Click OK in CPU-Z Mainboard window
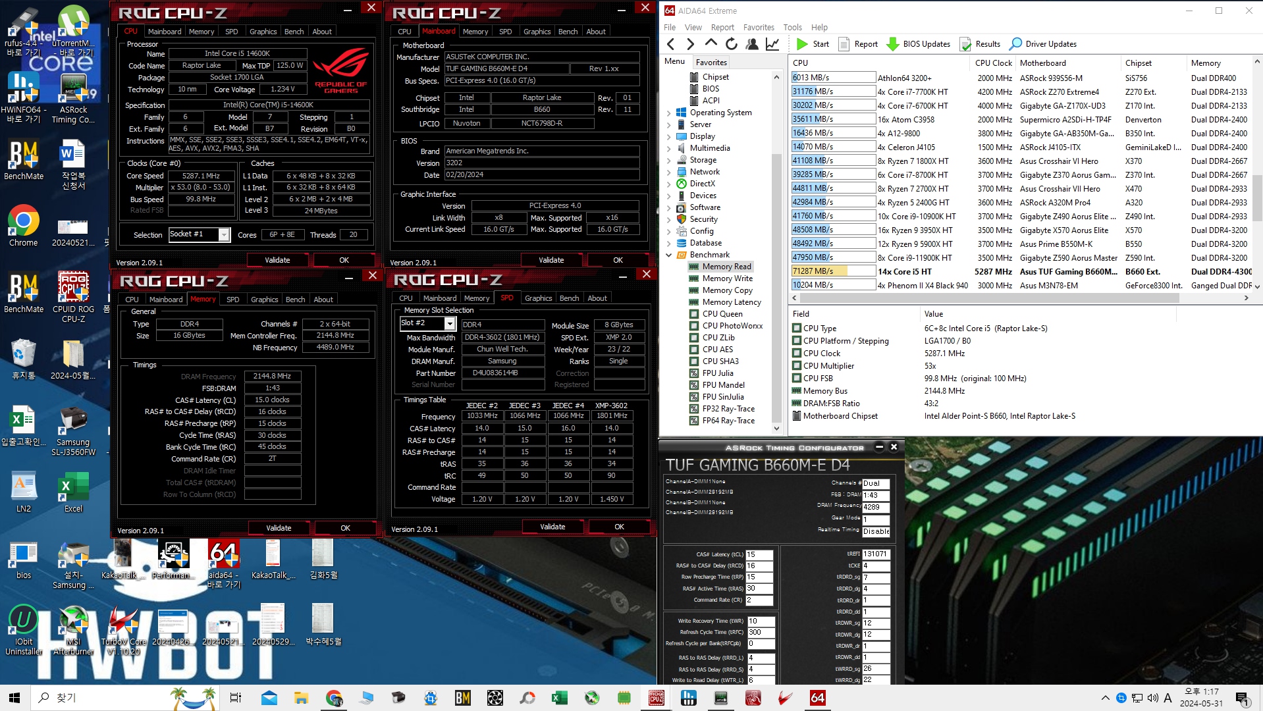 [x=618, y=259]
